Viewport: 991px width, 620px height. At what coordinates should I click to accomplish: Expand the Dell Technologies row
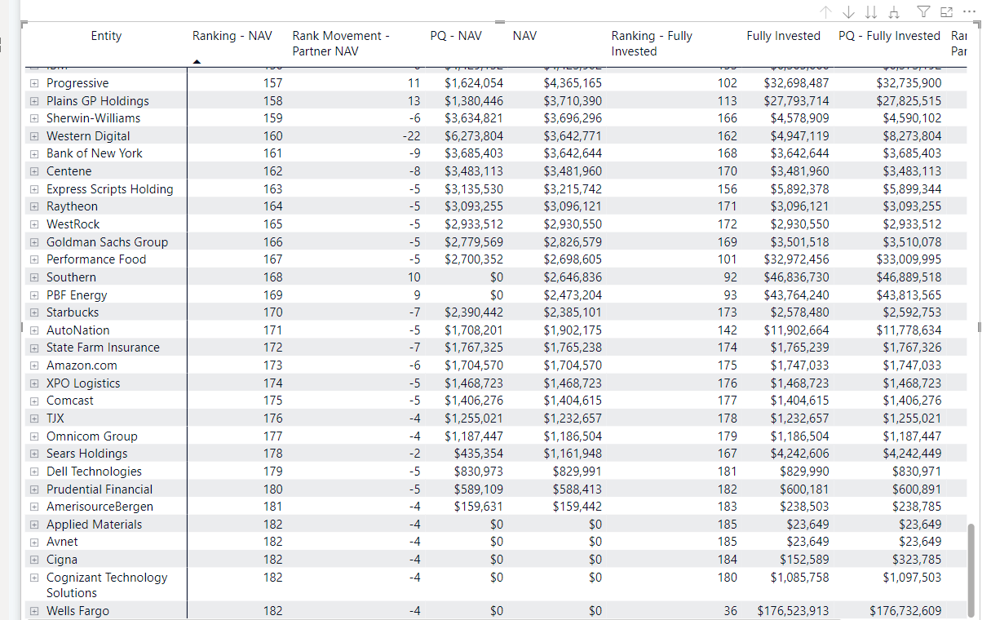34,472
